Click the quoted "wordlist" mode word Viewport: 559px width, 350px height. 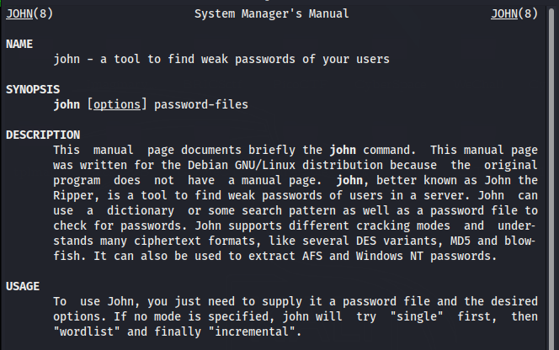click(x=84, y=331)
